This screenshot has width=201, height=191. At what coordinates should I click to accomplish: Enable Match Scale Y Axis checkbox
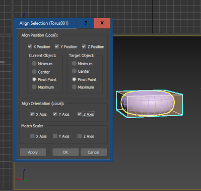click(x=55, y=136)
